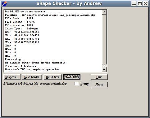The image size is (150, 118).
Task: Click the 'Processing..' log line
Action: [14, 59]
